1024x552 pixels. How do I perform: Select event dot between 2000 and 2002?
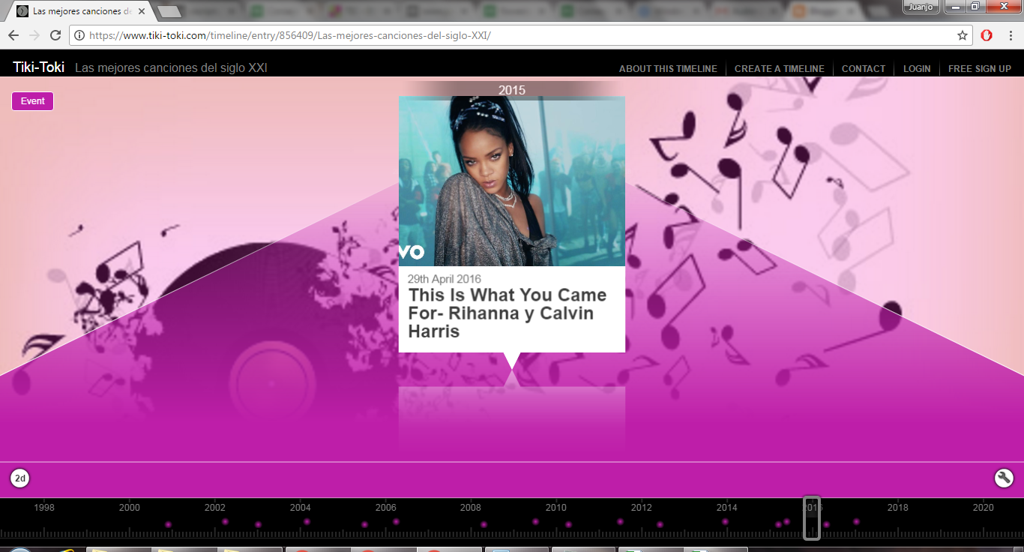point(168,524)
